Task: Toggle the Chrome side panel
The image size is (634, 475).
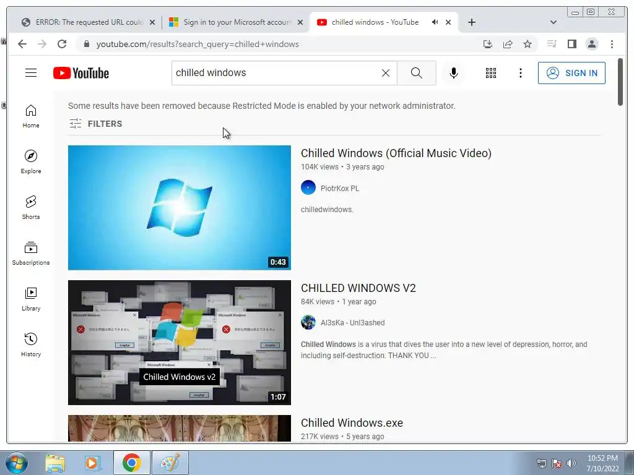Action: (571, 44)
